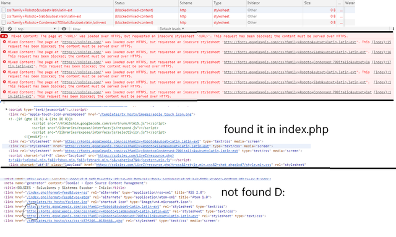Image resolution: width=396 pixels, height=237 pixels.
Task: Select the selectivizr.js script line
Action: pyautogui.click(x=99, y=132)
